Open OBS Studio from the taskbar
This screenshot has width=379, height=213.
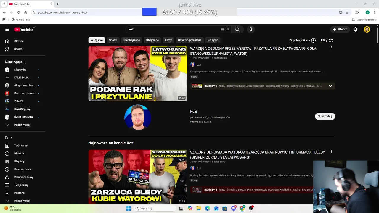pos(251,208)
